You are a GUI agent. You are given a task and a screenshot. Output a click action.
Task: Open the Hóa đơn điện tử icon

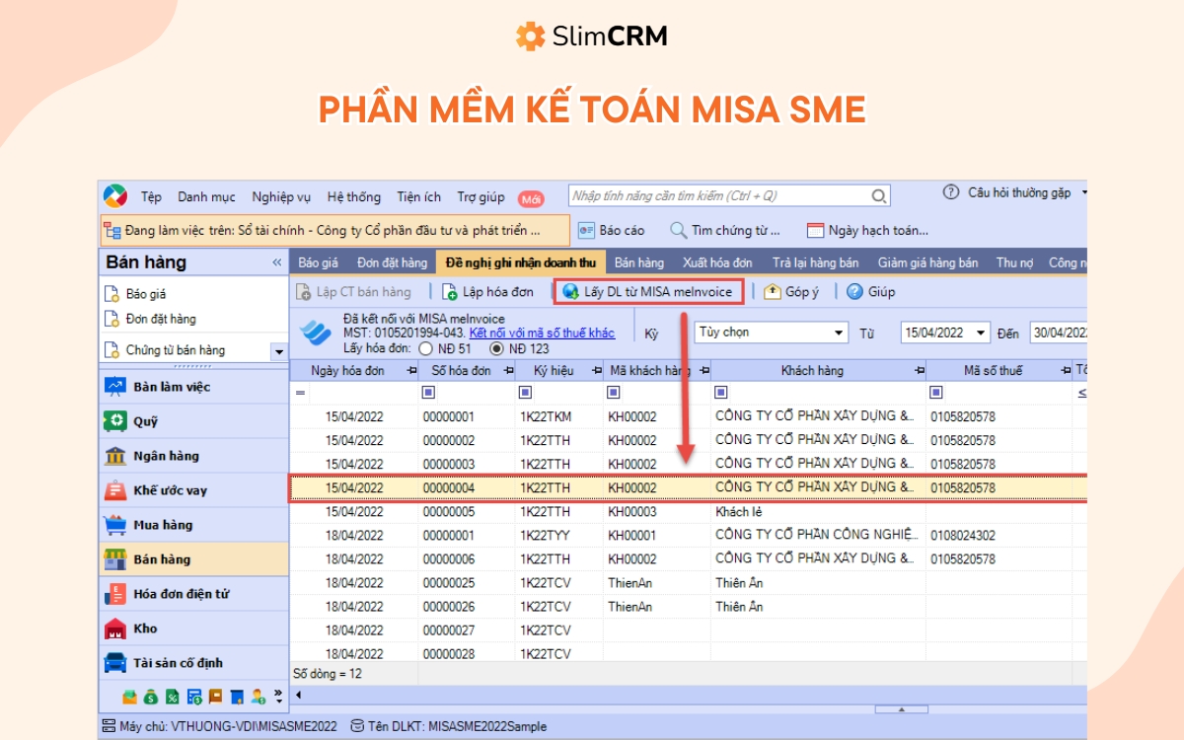116,594
